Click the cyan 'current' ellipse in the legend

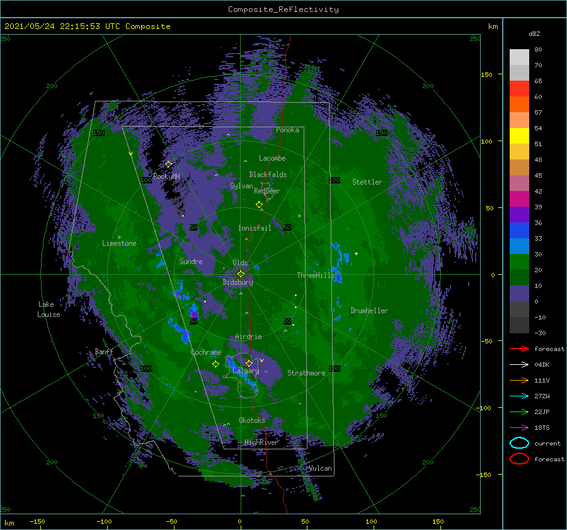click(519, 443)
